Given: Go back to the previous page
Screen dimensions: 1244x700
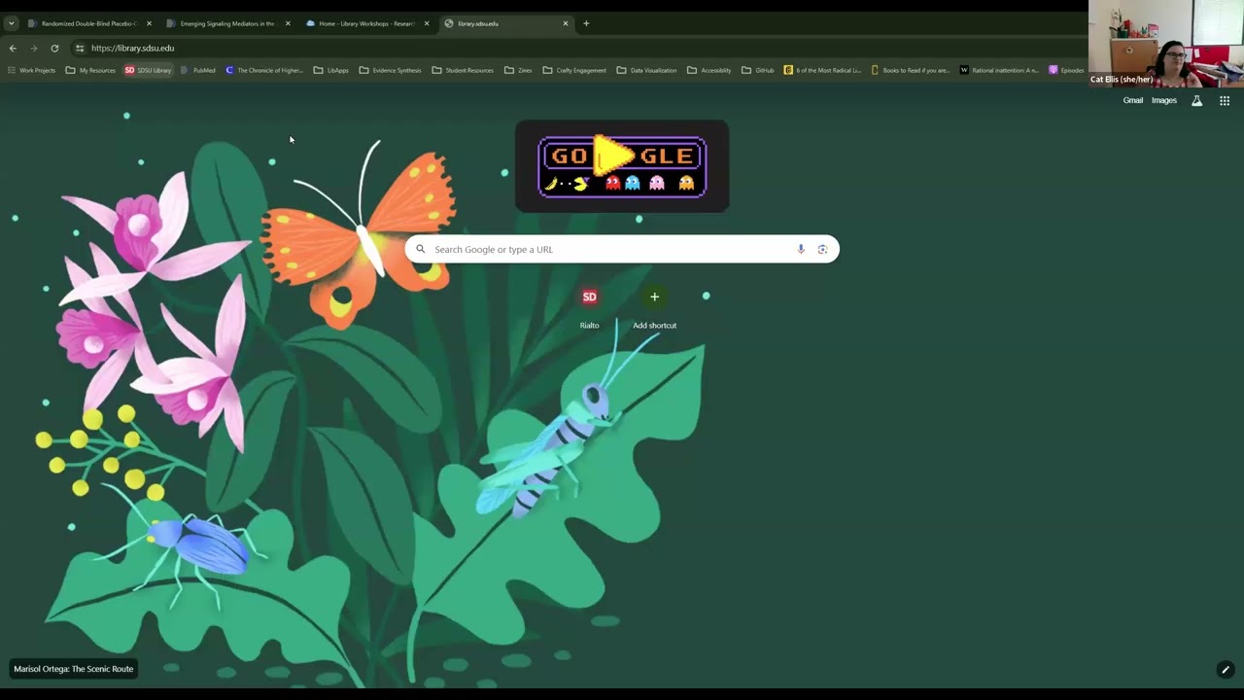Looking at the screenshot, I should pos(13,48).
